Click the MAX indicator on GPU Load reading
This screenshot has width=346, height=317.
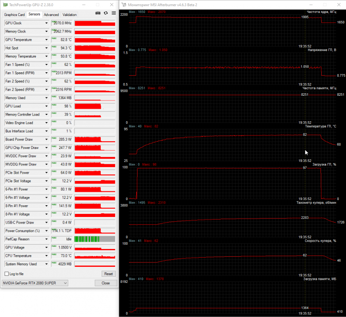[x=54, y=105]
